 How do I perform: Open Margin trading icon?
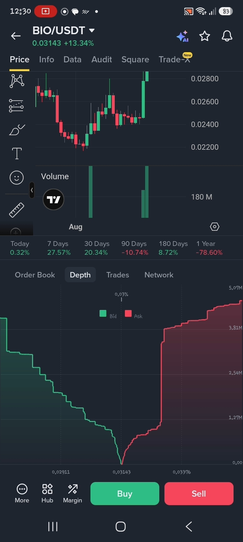pyautogui.click(x=73, y=493)
